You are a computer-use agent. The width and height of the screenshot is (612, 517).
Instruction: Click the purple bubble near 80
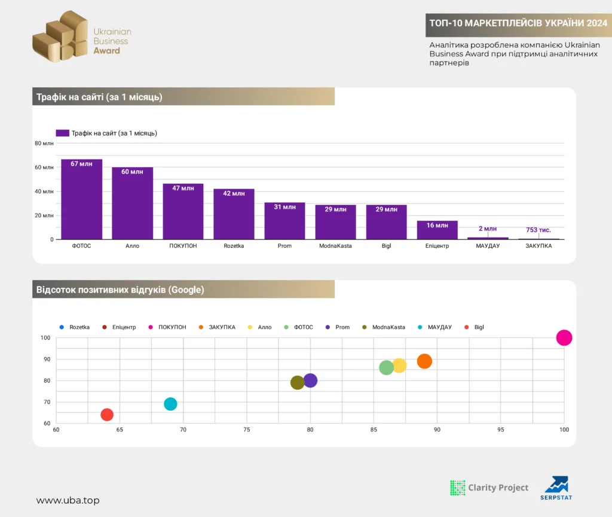(x=310, y=380)
